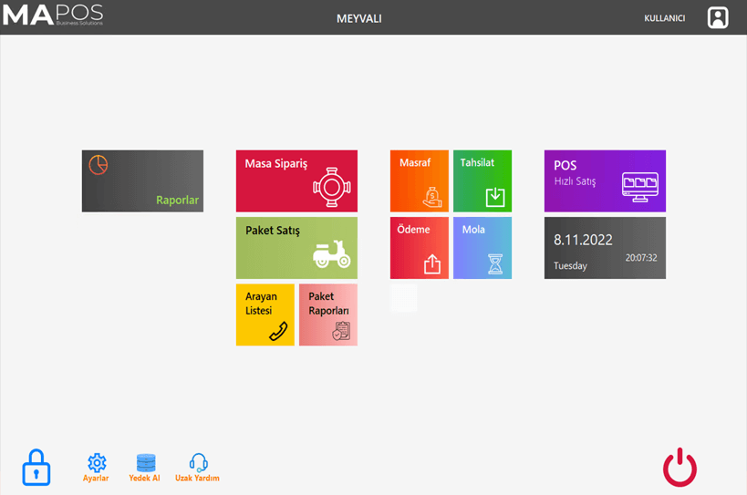
Task: Start a Mola break
Action: pyautogui.click(x=482, y=247)
